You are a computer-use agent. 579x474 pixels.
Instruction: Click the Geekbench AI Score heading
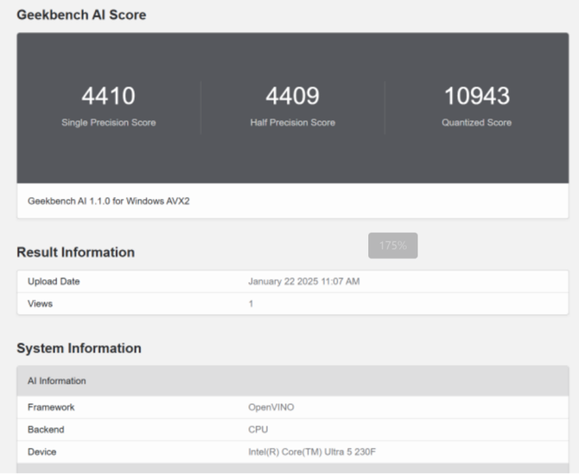[x=81, y=15]
